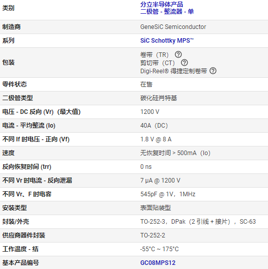This screenshot has width=268, height=269.
Task: Click the 0 ns recovery time value
Action: coord(146,167)
